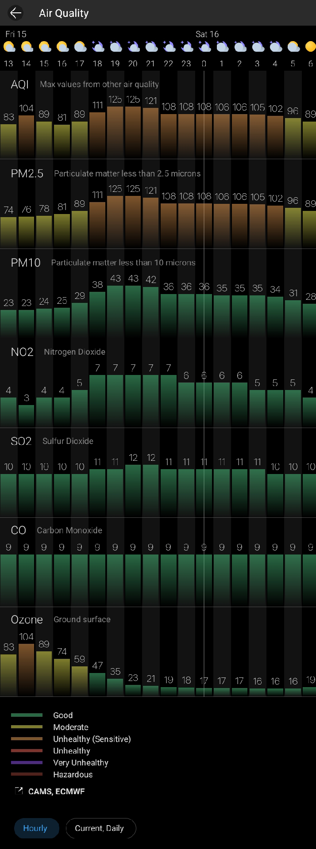Select the Unhealthy (Sensitive) legend entry
The width and height of the screenshot is (316, 849).
pos(92,739)
